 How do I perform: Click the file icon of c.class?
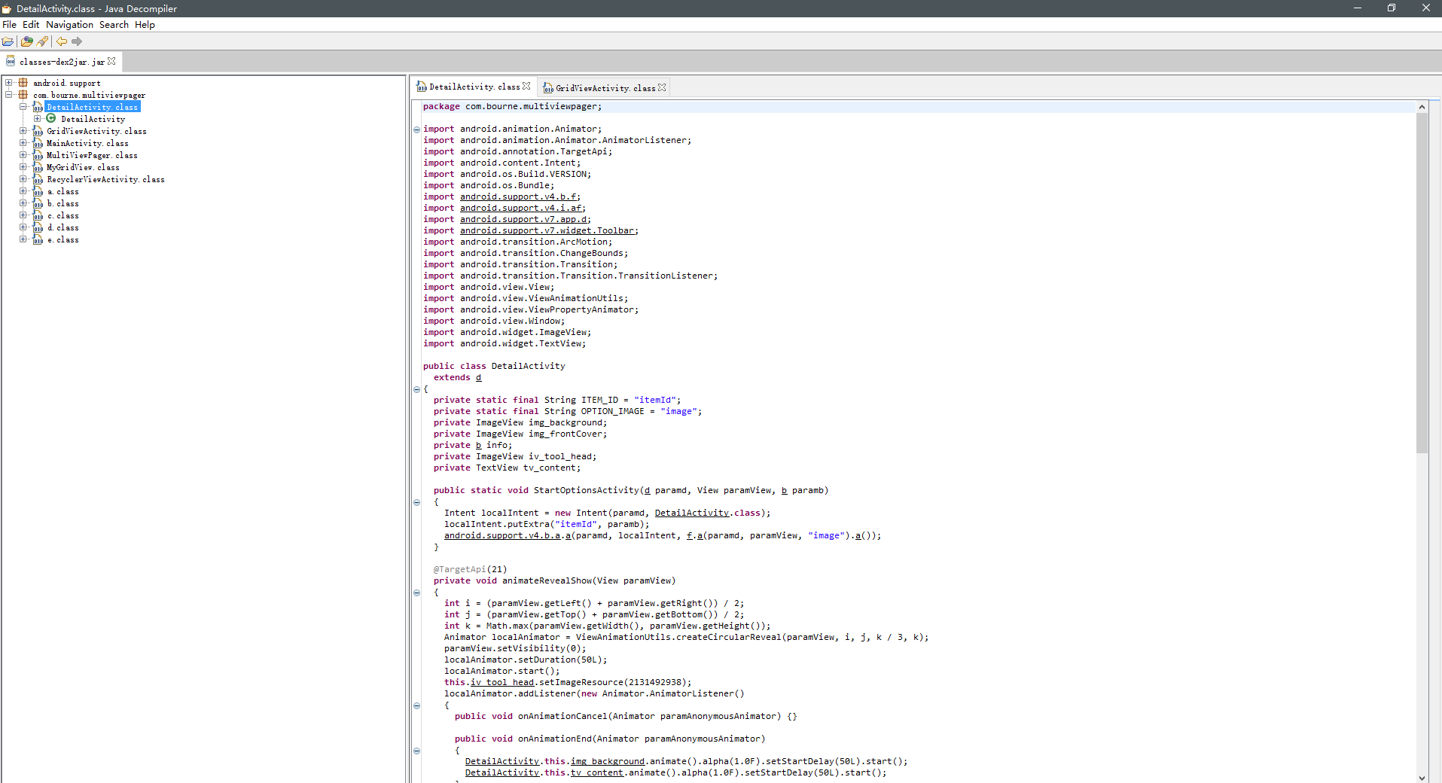coord(38,215)
